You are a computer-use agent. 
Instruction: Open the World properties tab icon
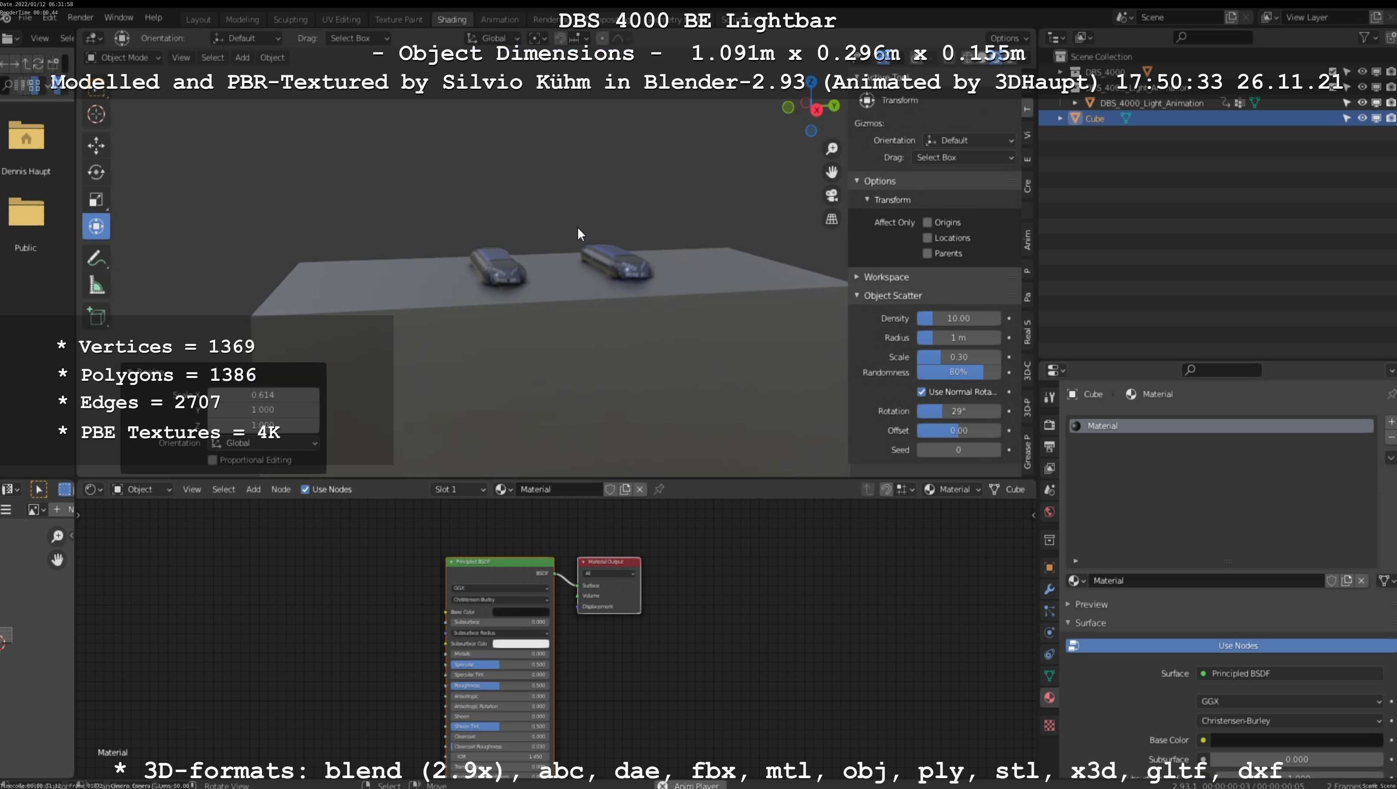[x=1049, y=512]
